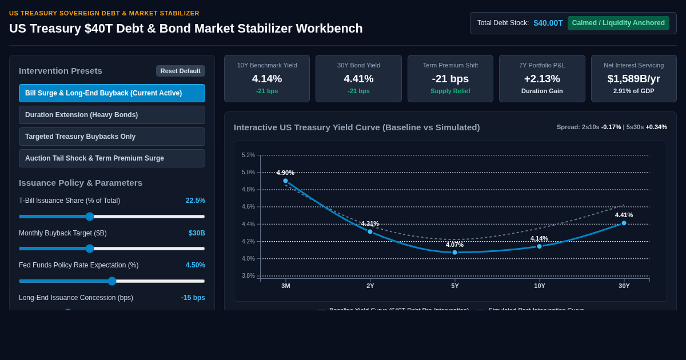Image resolution: width=686 pixels, height=360 pixels.
Task: Click the 2s10s spread readout
Action: coord(589,127)
